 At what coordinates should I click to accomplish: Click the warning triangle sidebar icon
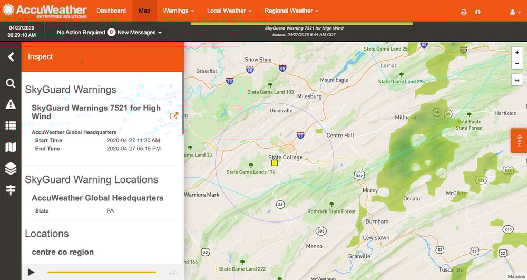[x=11, y=104]
